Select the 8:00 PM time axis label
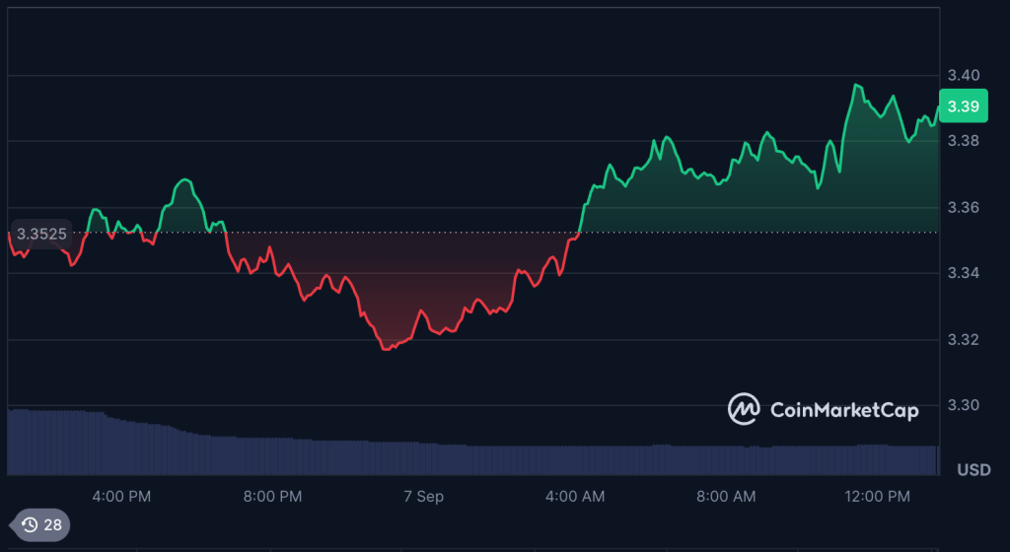Image resolution: width=1010 pixels, height=552 pixels. tap(271, 496)
